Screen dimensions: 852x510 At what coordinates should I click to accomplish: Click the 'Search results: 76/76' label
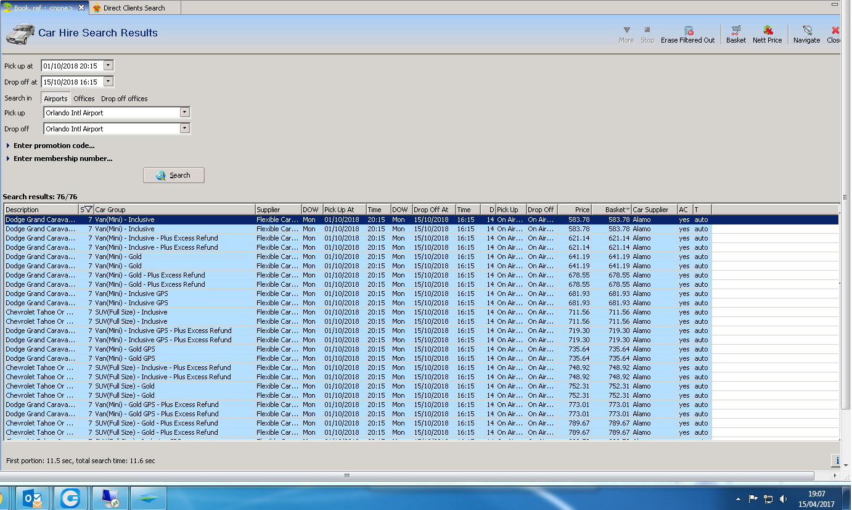[40, 197]
